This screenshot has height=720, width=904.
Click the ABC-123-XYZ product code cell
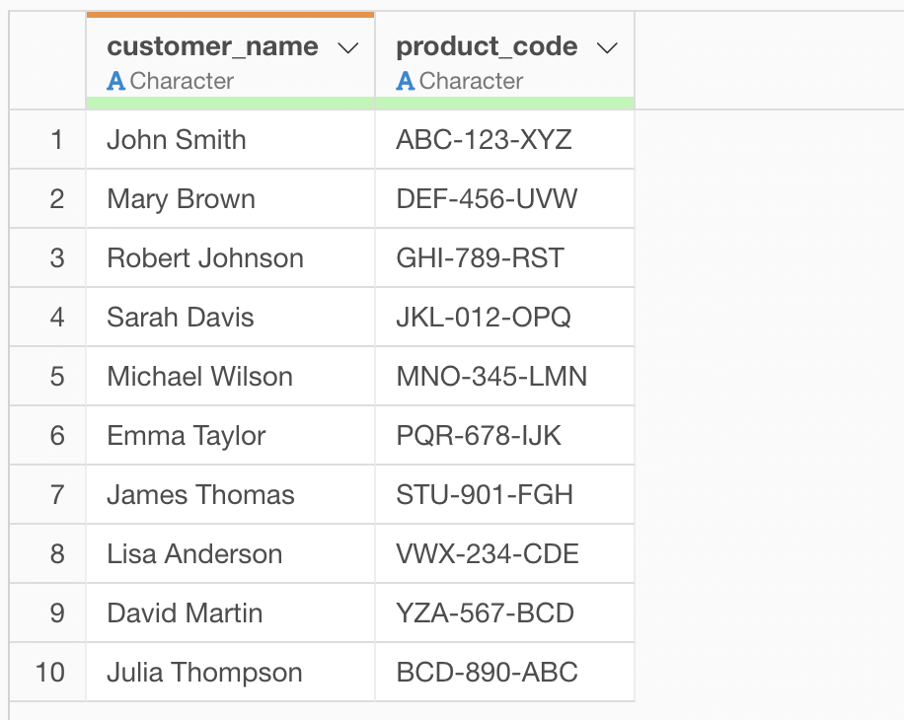(484, 140)
